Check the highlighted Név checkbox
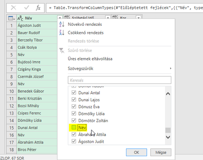 click(74, 127)
